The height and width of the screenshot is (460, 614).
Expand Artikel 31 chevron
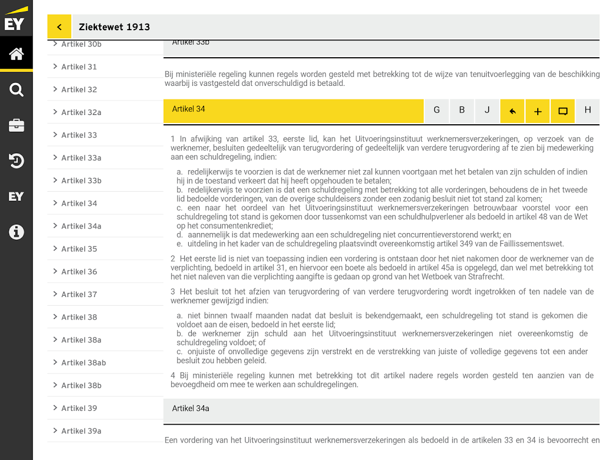pyautogui.click(x=55, y=66)
